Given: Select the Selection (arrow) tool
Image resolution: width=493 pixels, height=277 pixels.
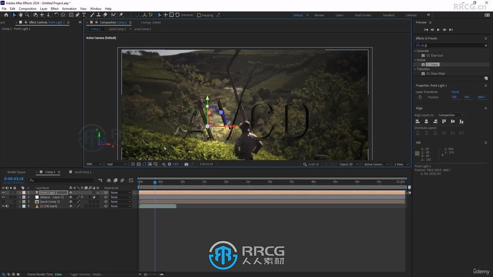Looking at the screenshot, I should pyautogui.click(x=14, y=15).
